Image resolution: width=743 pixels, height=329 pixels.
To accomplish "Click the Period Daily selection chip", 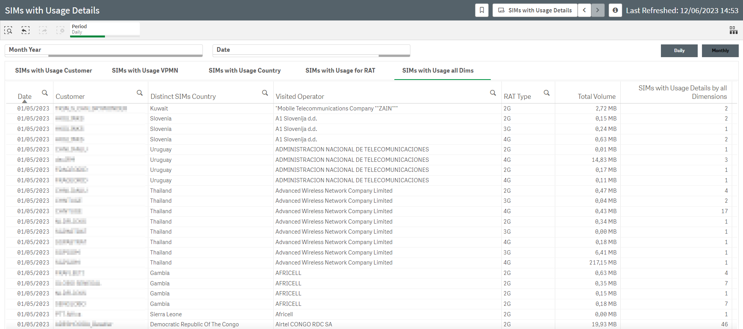I will (105, 29).
